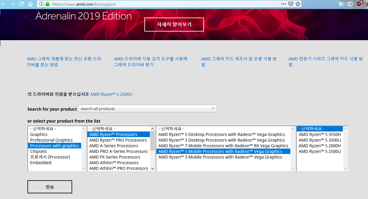The image size is (368, 199).
Task: Go forward with the browser forward arrow
Action: [x=12, y=4]
